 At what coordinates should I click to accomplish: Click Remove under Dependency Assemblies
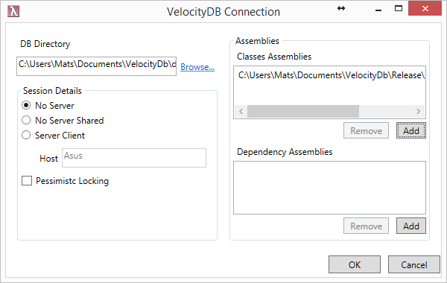tap(366, 226)
